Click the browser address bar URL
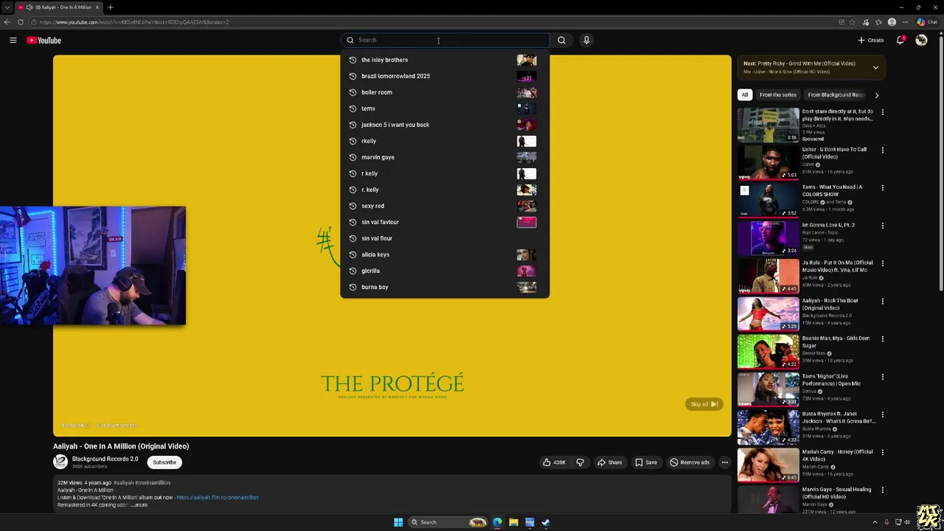Screen dimensions: 944x531 [x=134, y=22]
